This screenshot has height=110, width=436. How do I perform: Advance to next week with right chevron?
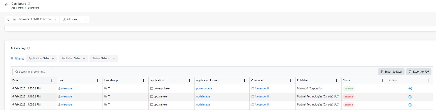[x=55, y=20]
